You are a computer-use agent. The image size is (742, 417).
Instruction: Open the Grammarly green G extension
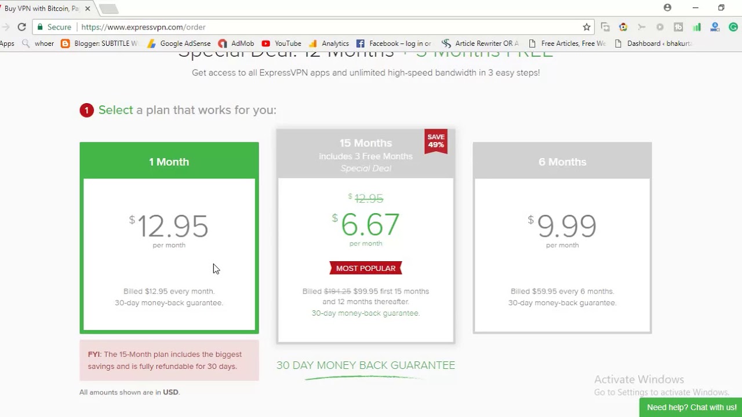point(733,27)
